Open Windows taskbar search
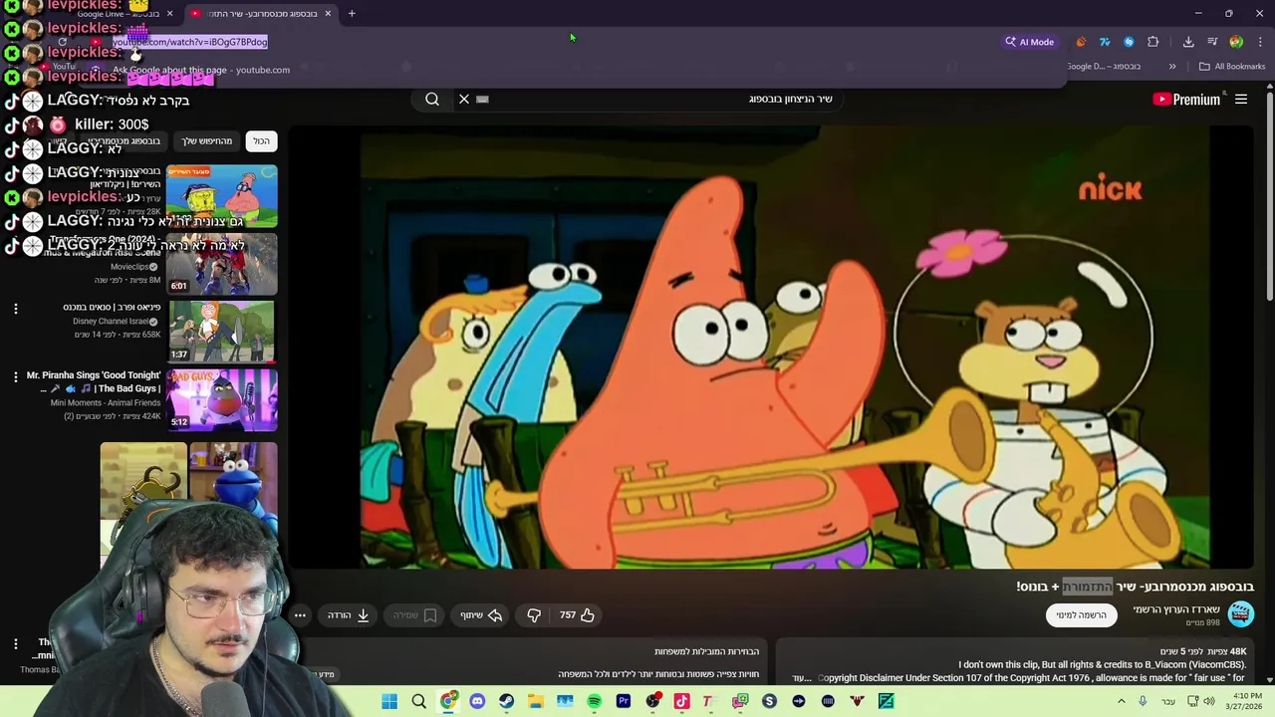1275x717 pixels. [x=419, y=701]
